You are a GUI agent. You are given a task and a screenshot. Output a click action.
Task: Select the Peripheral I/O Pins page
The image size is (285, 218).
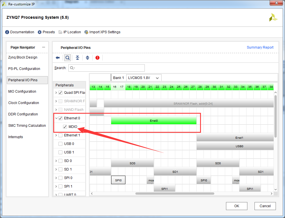click(27, 80)
